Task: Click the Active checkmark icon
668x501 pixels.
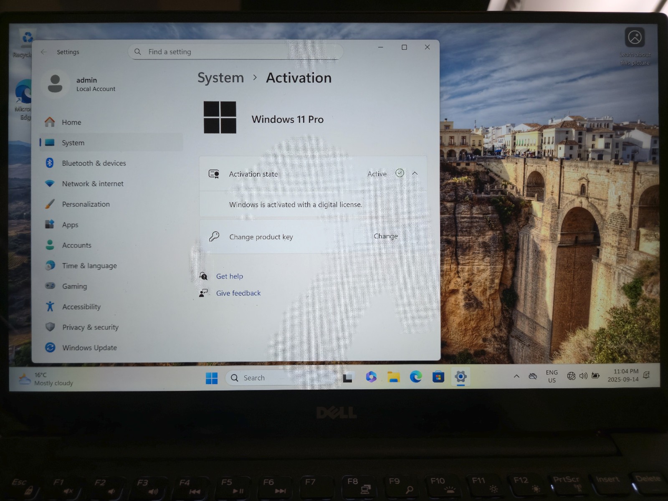Action: pos(400,173)
